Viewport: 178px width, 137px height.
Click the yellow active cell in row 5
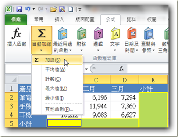click(x=64, y=123)
